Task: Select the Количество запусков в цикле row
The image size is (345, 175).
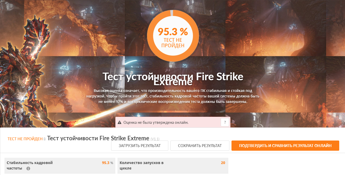Action: tap(173, 166)
